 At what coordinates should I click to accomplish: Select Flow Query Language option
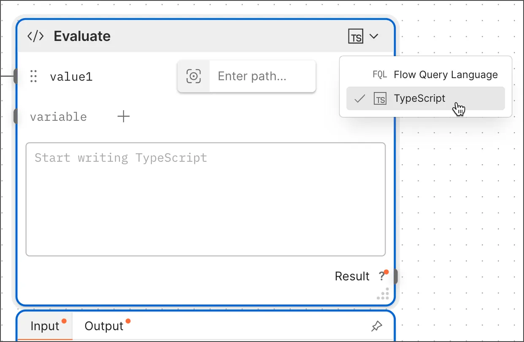(x=425, y=75)
